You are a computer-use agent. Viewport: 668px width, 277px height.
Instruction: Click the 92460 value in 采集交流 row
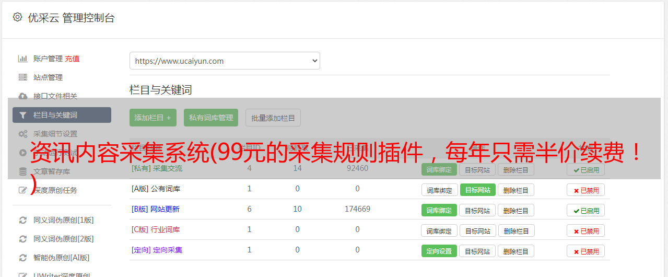pyautogui.click(x=357, y=168)
